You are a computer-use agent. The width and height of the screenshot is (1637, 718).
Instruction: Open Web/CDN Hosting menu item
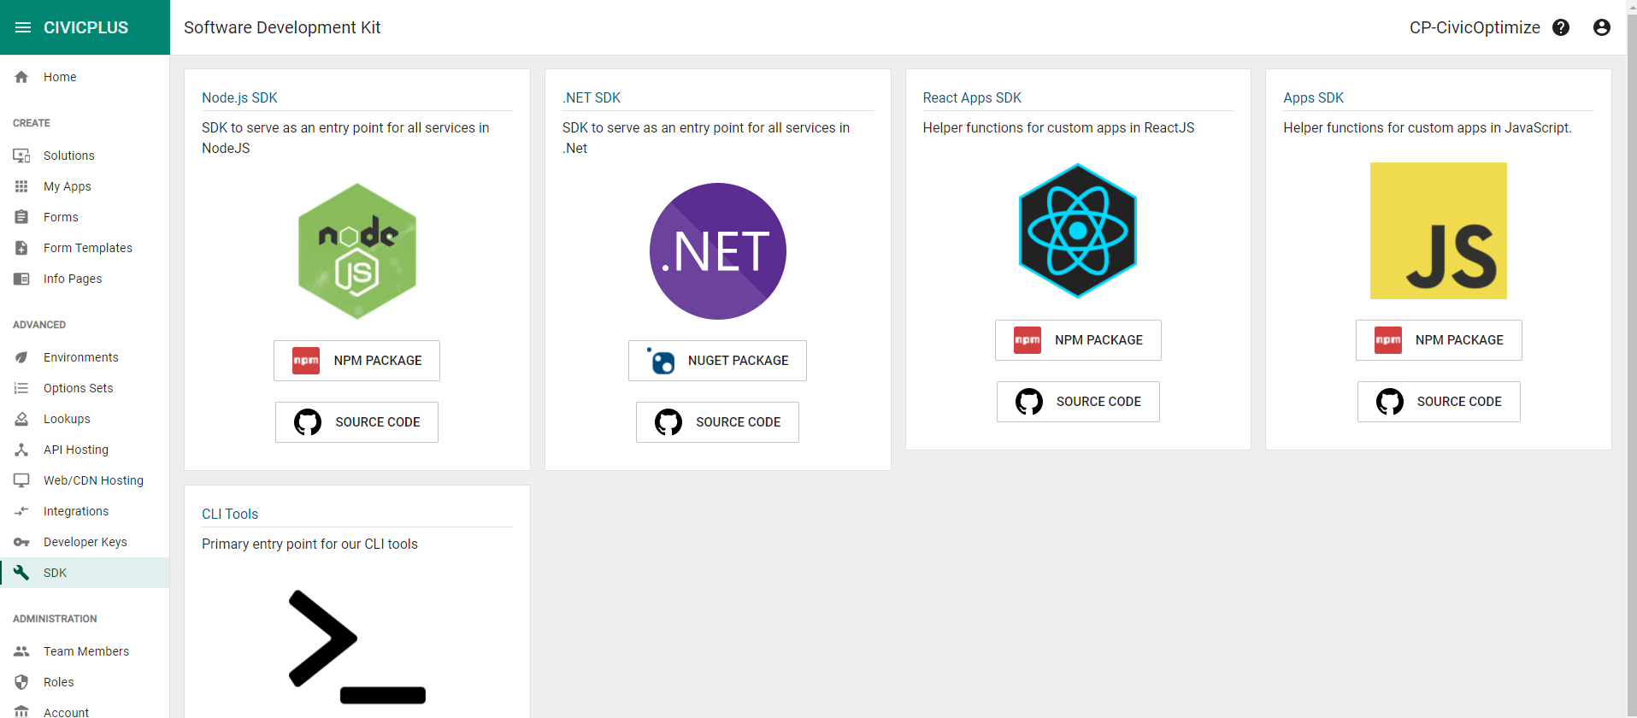pyautogui.click(x=85, y=480)
